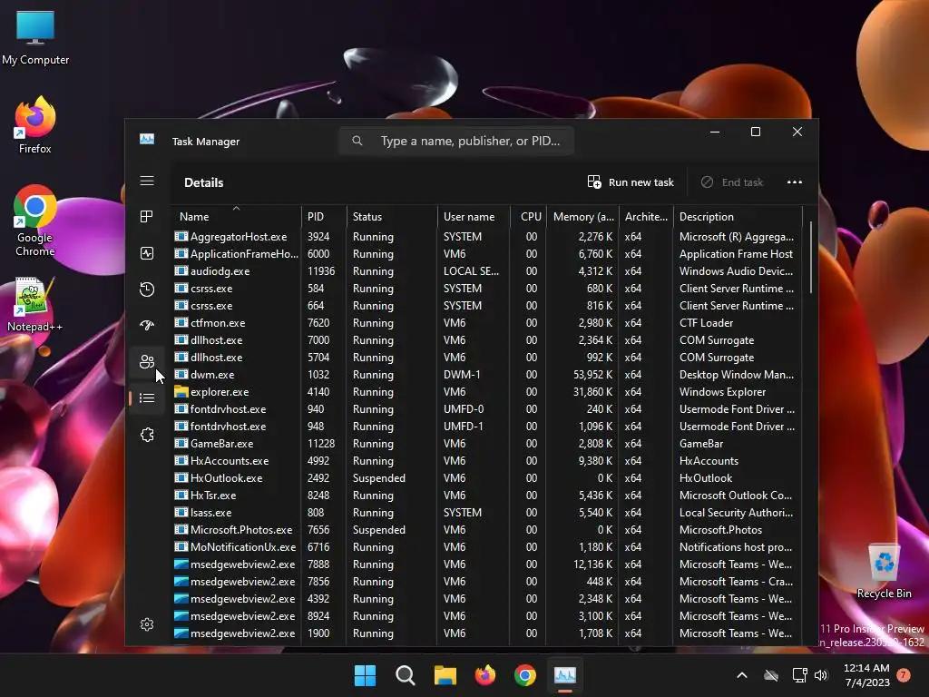
Task: Click the search magnifier icon in Task Manager
Action: coord(357,141)
